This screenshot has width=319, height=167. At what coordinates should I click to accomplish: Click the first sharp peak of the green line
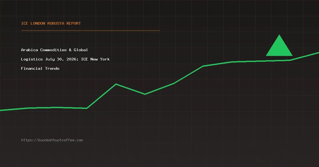[x=116, y=84]
